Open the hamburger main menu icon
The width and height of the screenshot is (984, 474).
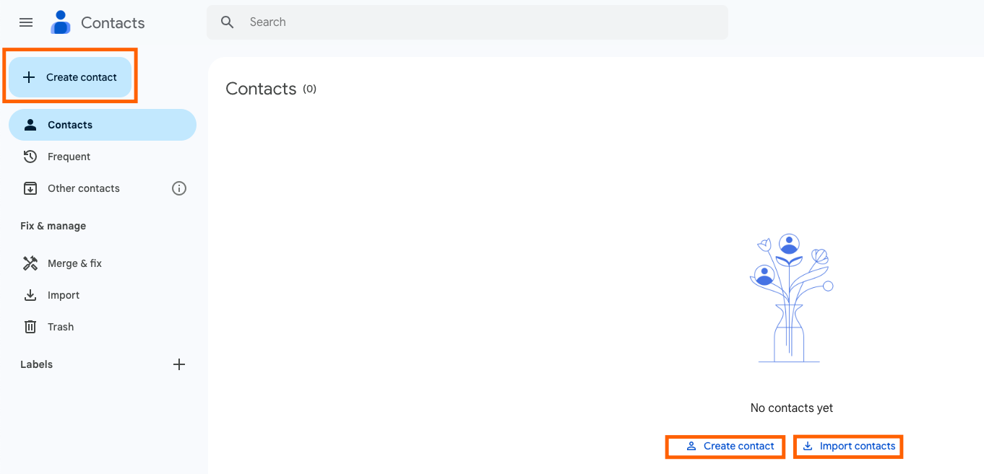click(x=26, y=22)
